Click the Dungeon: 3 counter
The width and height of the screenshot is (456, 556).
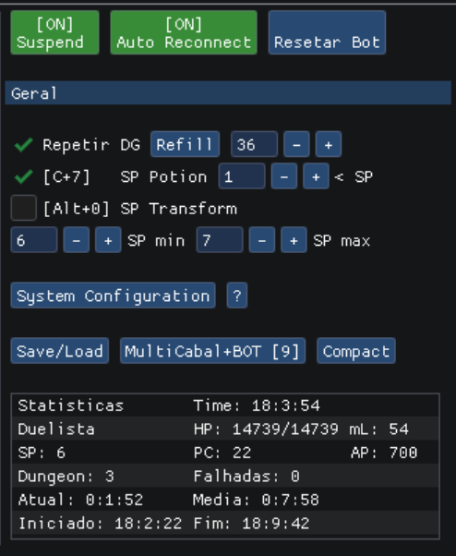(x=66, y=477)
